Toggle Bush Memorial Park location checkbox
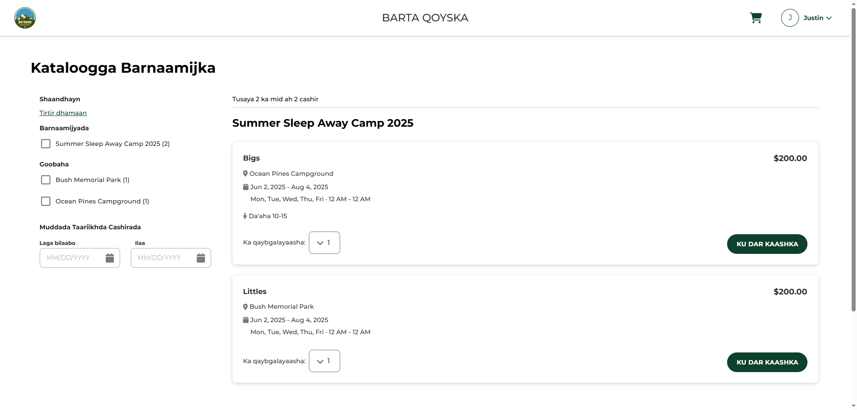This screenshot has height=410, width=857. pyautogui.click(x=46, y=180)
